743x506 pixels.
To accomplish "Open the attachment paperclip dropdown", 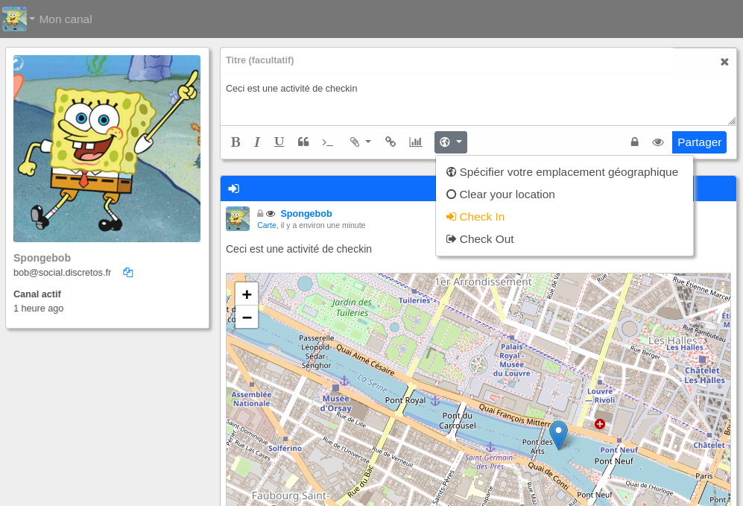I will coord(360,142).
